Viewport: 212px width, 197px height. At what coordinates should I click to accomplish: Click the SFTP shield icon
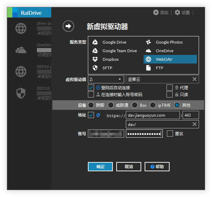pyautogui.click(x=95, y=68)
